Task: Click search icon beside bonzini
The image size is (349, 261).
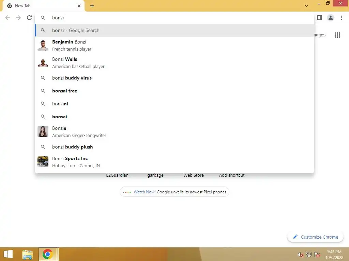Action: click(x=43, y=104)
